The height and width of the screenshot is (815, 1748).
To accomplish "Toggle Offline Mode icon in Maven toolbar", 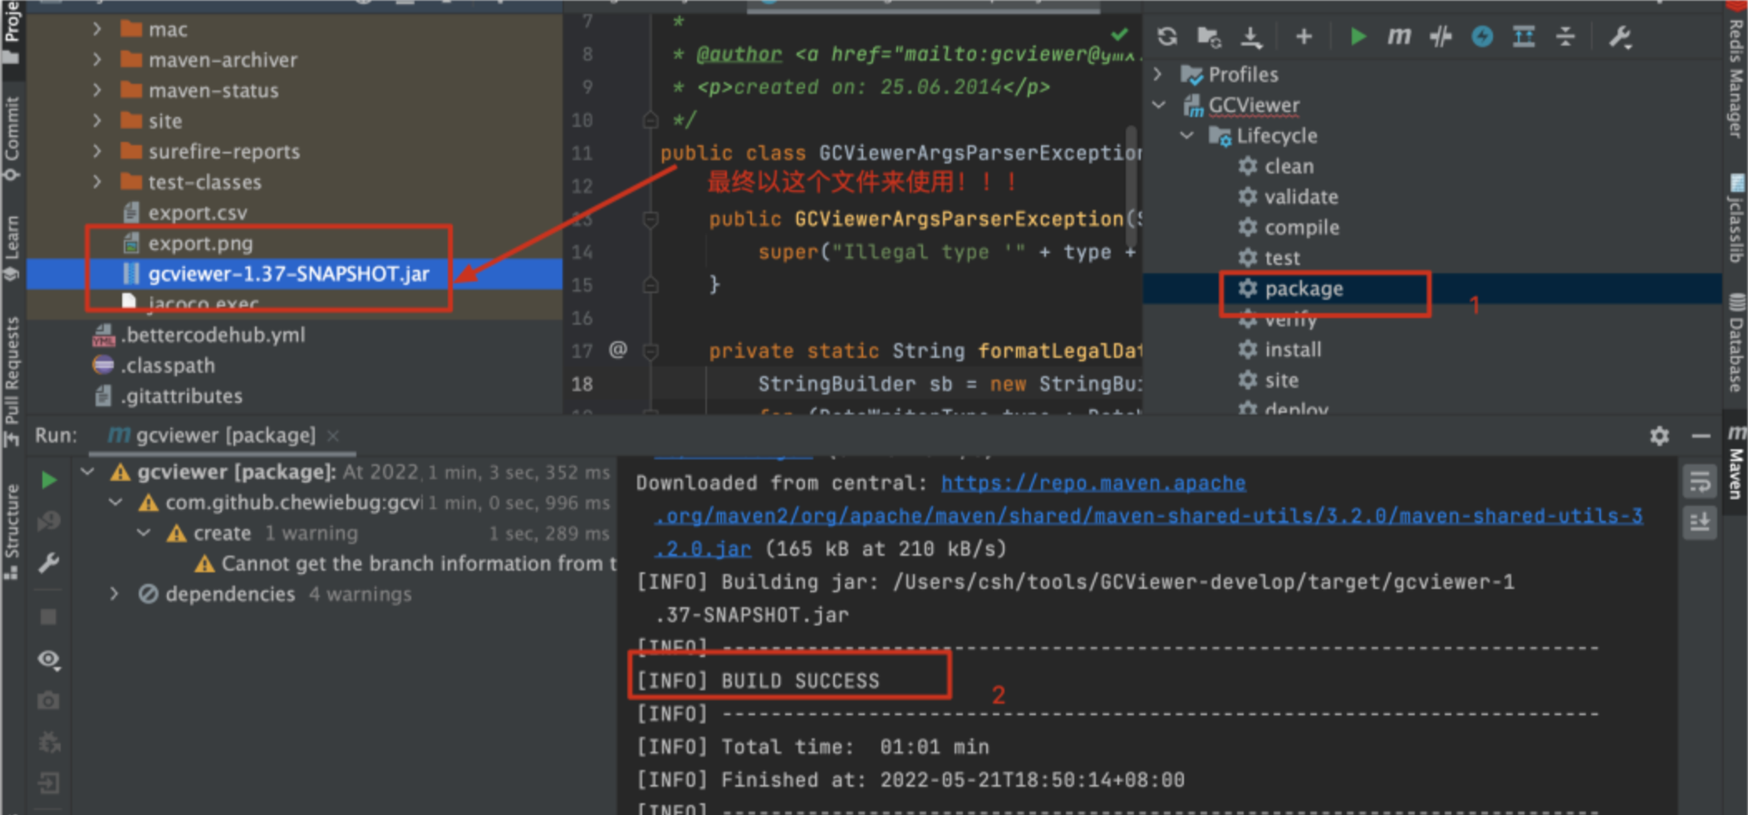I will click(1482, 37).
